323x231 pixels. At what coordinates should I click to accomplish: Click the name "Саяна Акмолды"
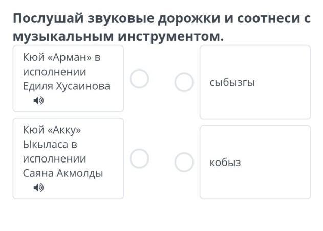pyautogui.click(x=62, y=173)
